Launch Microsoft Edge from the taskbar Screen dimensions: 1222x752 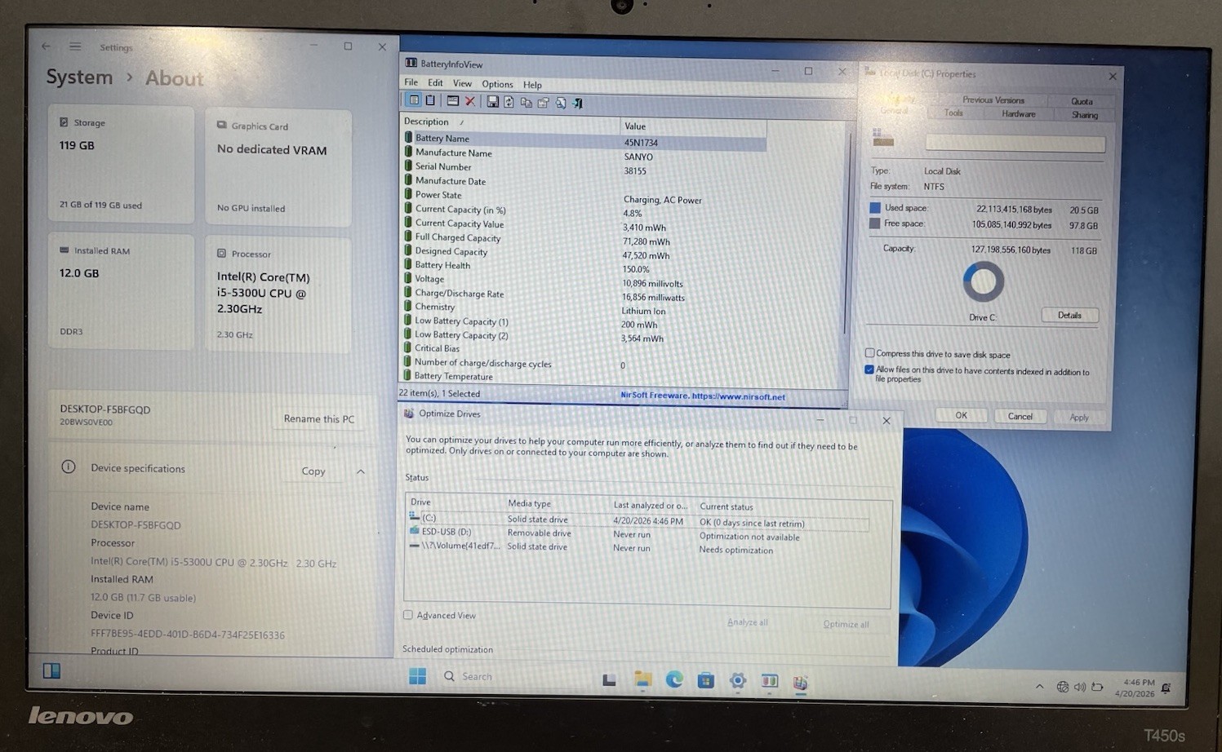point(674,679)
